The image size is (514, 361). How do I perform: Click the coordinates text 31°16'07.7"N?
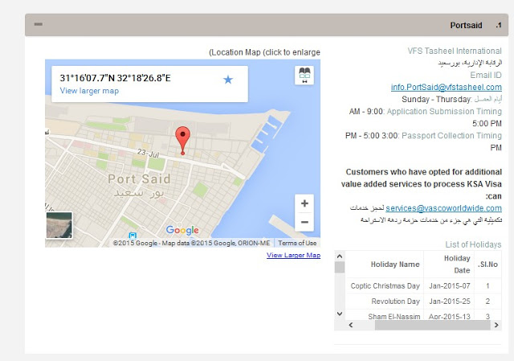click(88, 78)
